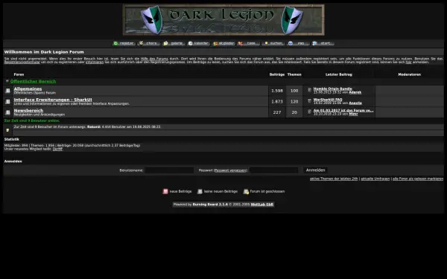Select the Interface Erweiterungen post count 1.873
This screenshot has height=279, width=447.
(x=277, y=102)
